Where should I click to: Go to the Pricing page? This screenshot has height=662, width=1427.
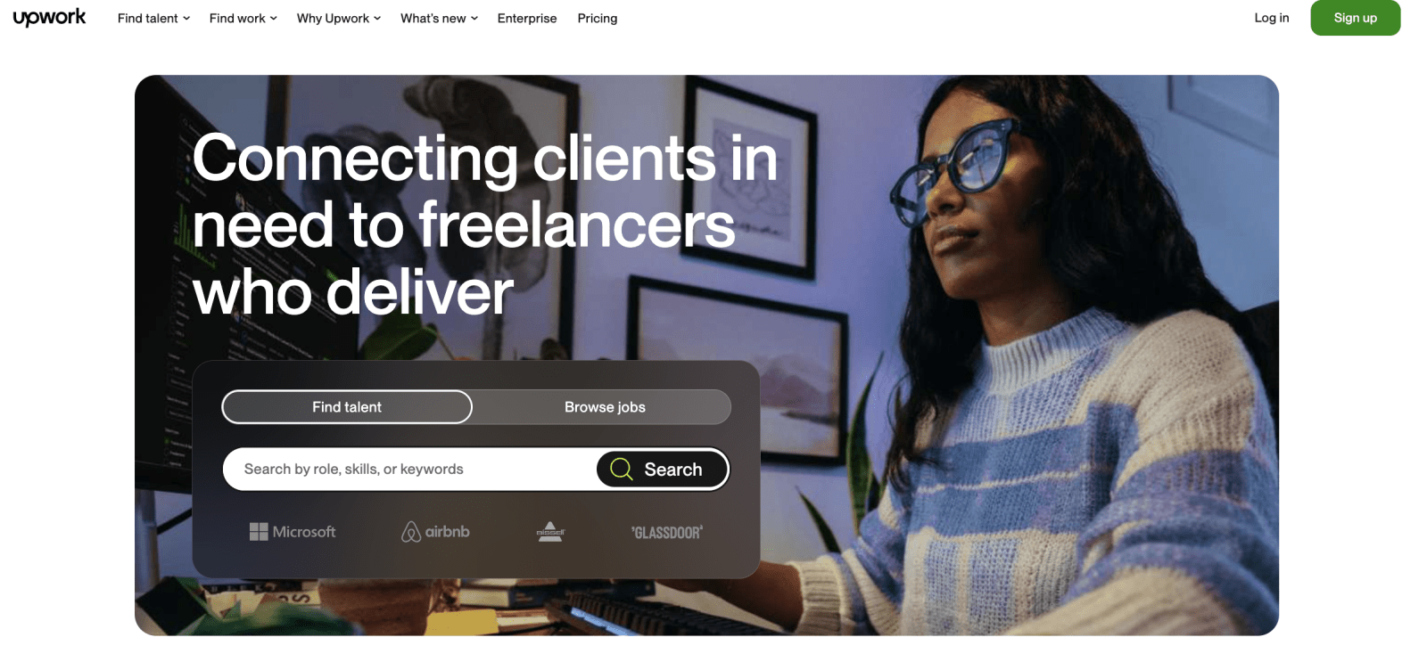click(x=598, y=18)
